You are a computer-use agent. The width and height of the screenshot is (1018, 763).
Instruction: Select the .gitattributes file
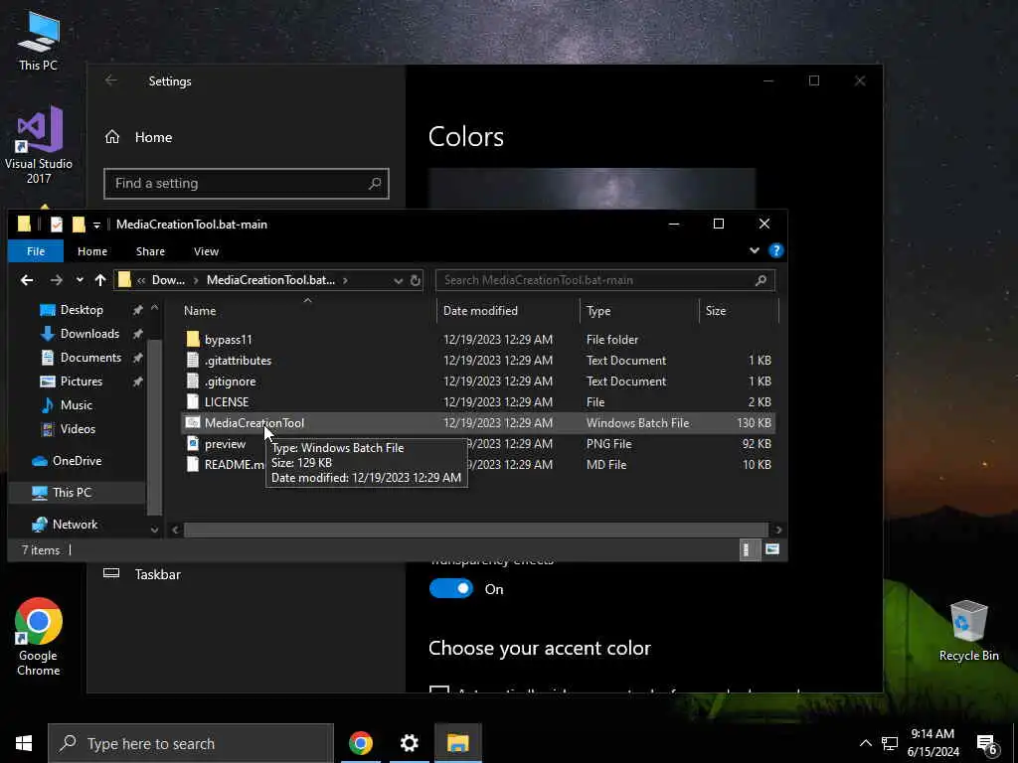[478, 360]
